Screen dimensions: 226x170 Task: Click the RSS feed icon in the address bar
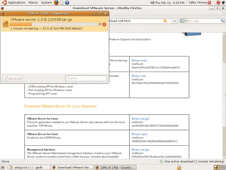point(165,21)
